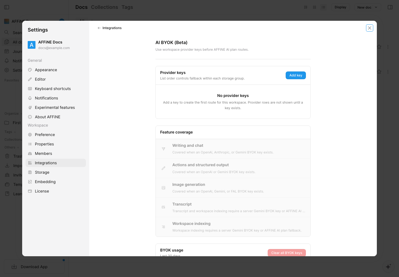Switch to the Collections tab
The width and height of the screenshot is (399, 277).
[x=104, y=7]
